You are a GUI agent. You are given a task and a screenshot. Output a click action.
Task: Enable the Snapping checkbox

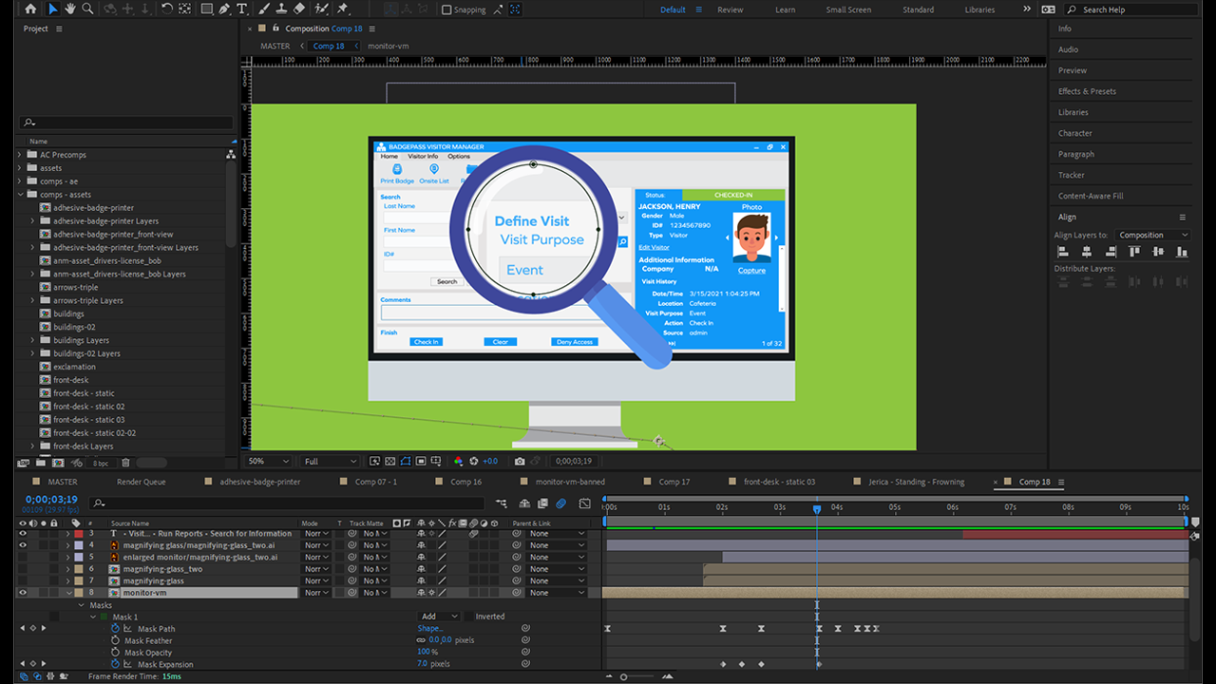(446, 9)
